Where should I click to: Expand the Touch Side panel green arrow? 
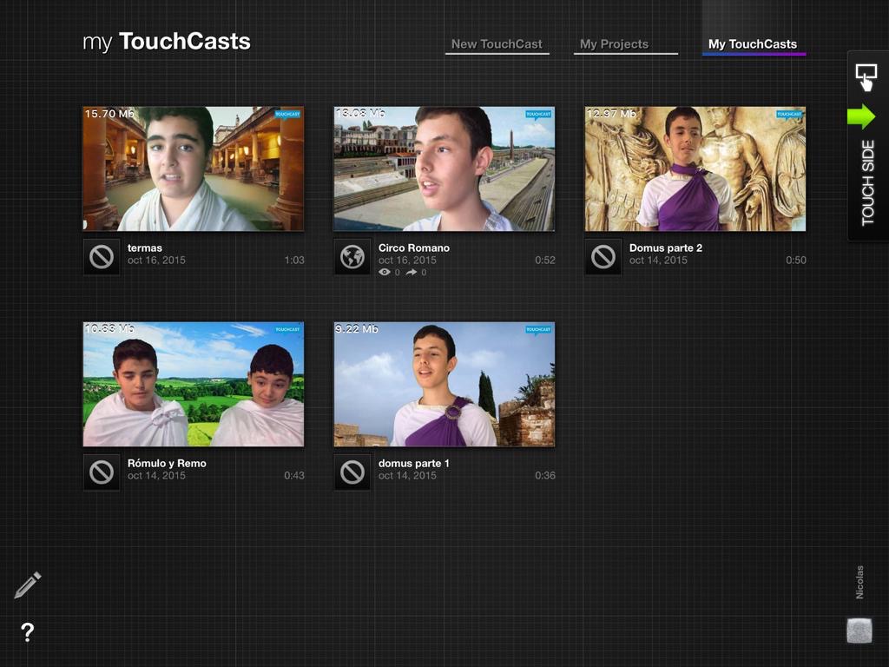click(x=861, y=116)
